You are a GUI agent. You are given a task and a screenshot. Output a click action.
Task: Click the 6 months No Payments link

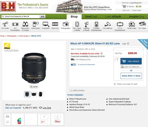tap(86, 65)
